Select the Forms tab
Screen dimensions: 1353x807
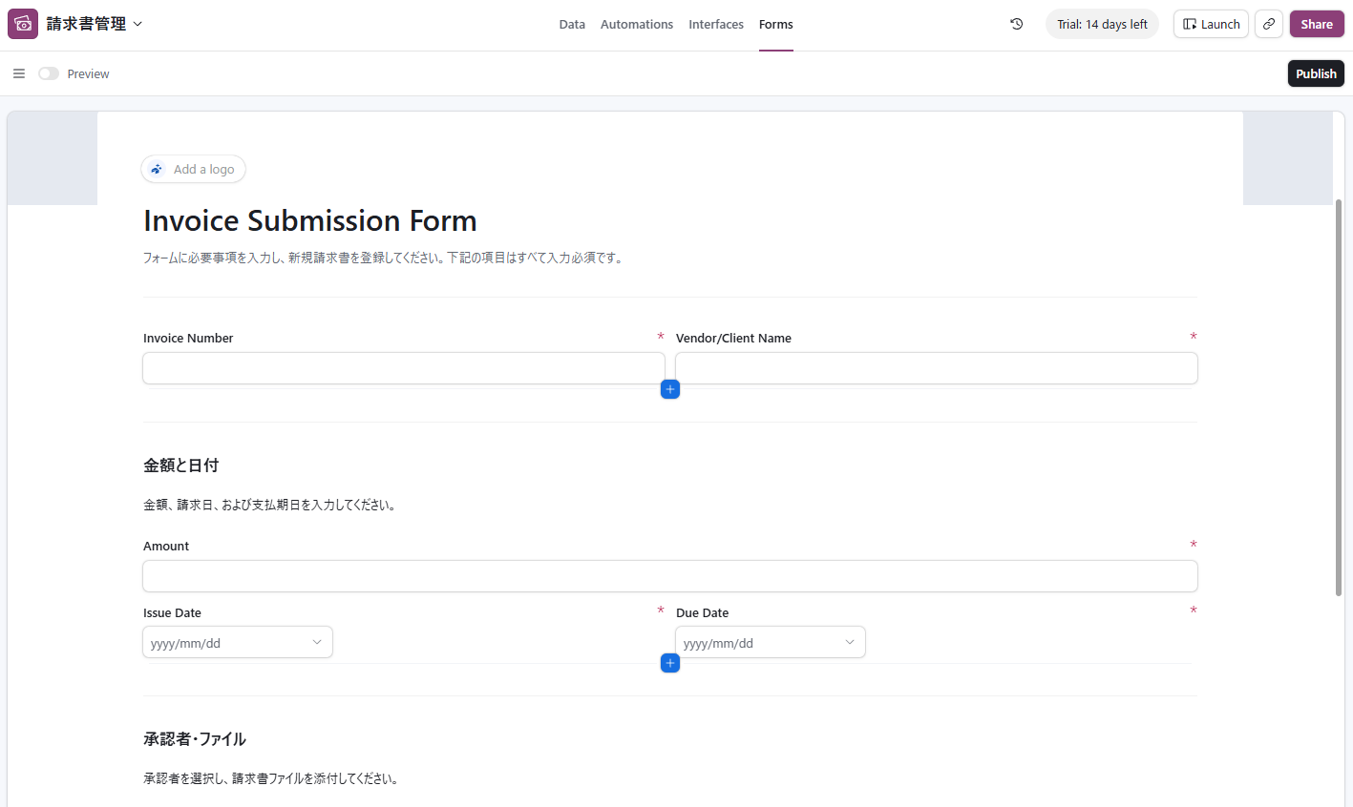coord(776,25)
